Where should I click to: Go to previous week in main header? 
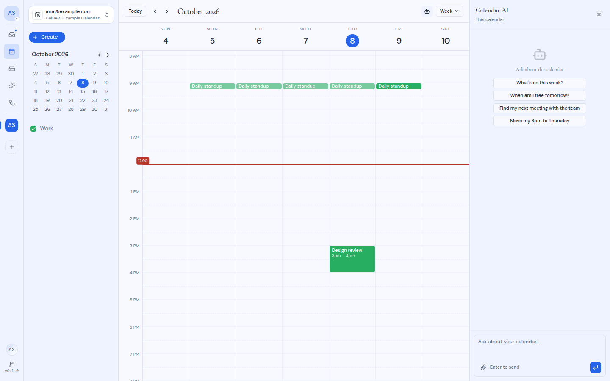[155, 11]
